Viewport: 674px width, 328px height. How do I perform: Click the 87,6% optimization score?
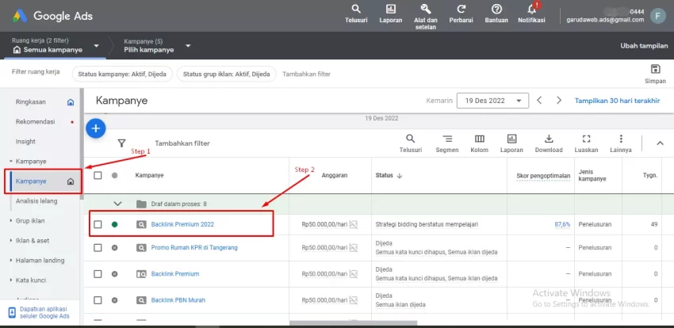[562, 224]
